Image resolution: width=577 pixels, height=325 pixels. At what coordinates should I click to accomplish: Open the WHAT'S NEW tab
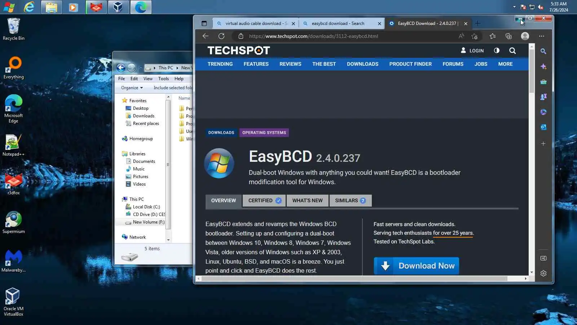pyautogui.click(x=307, y=200)
